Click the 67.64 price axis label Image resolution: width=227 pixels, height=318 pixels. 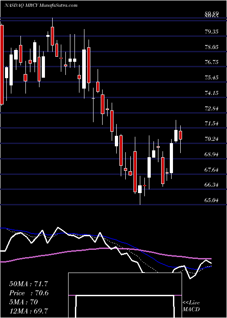pyautogui.click(x=212, y=169)
